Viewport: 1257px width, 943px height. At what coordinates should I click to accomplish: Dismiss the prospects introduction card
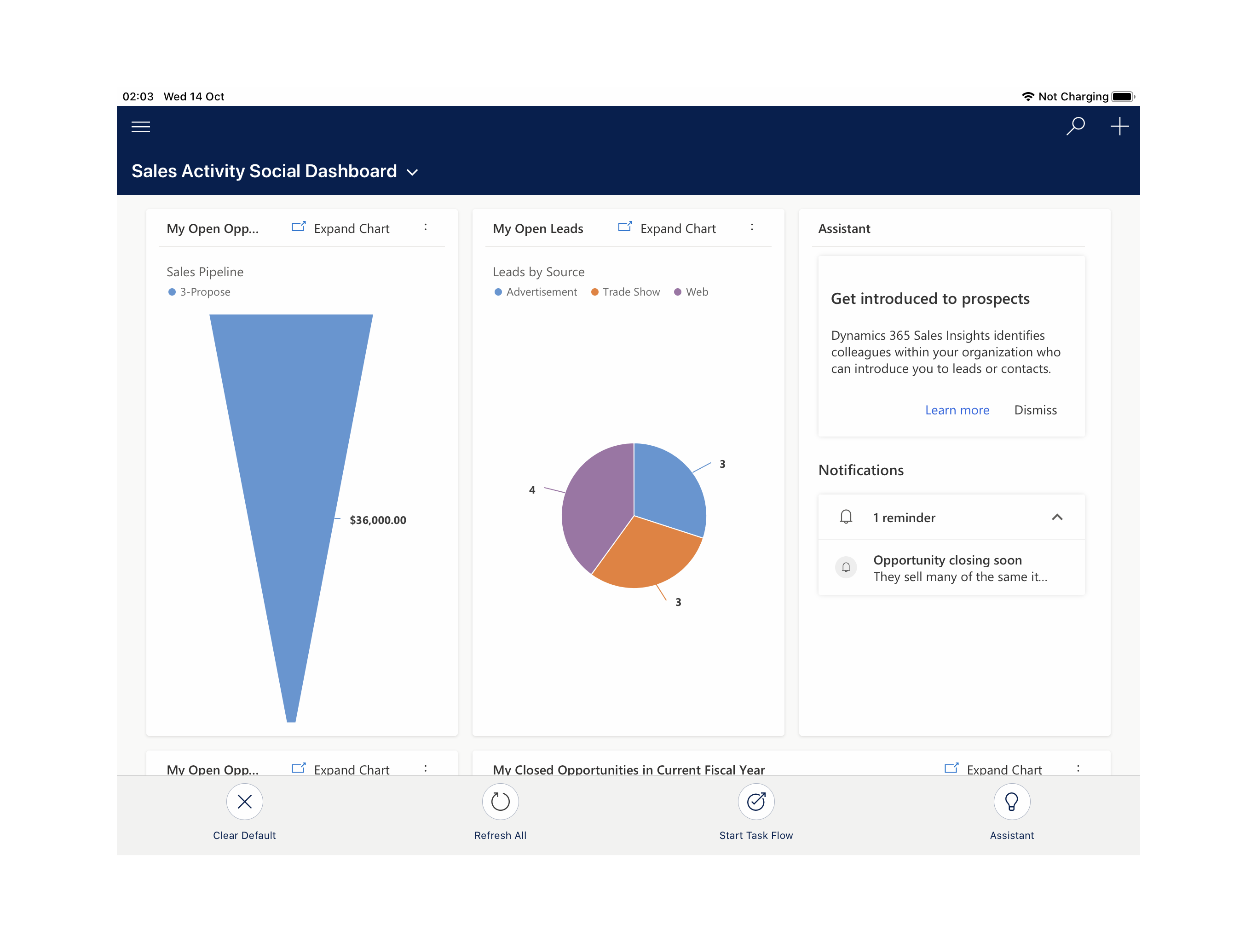(1035, 410)
